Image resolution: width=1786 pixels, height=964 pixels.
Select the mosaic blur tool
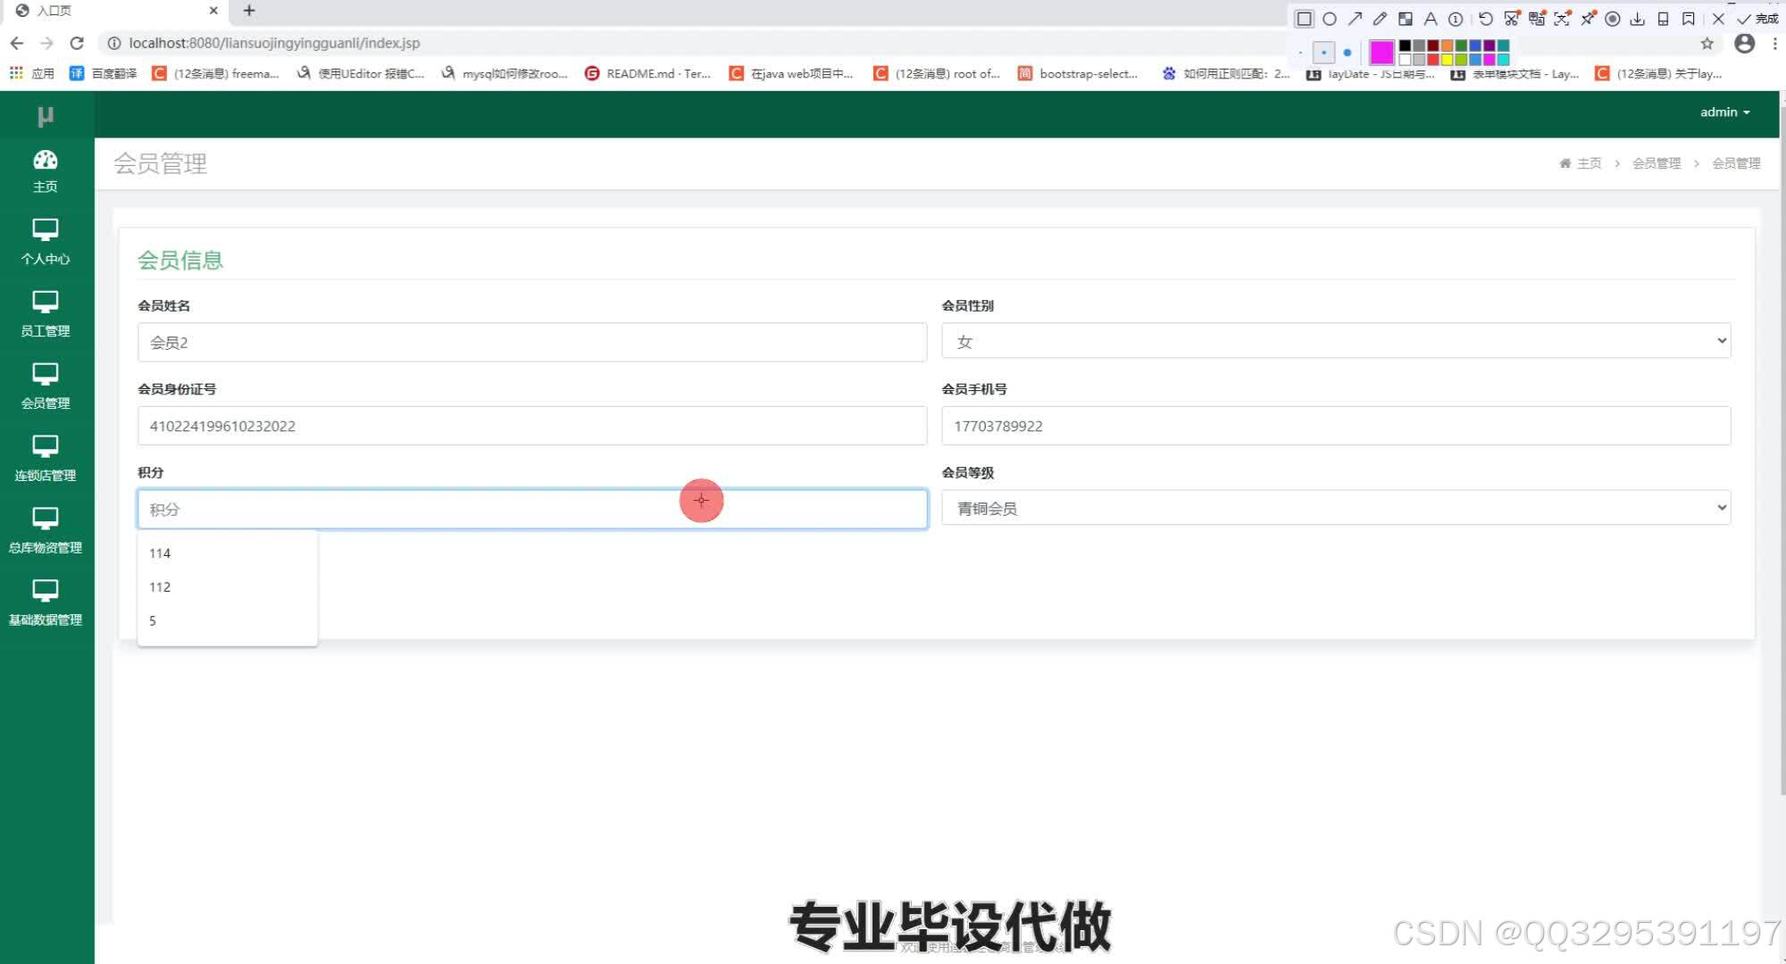[x=1406, y=19]
